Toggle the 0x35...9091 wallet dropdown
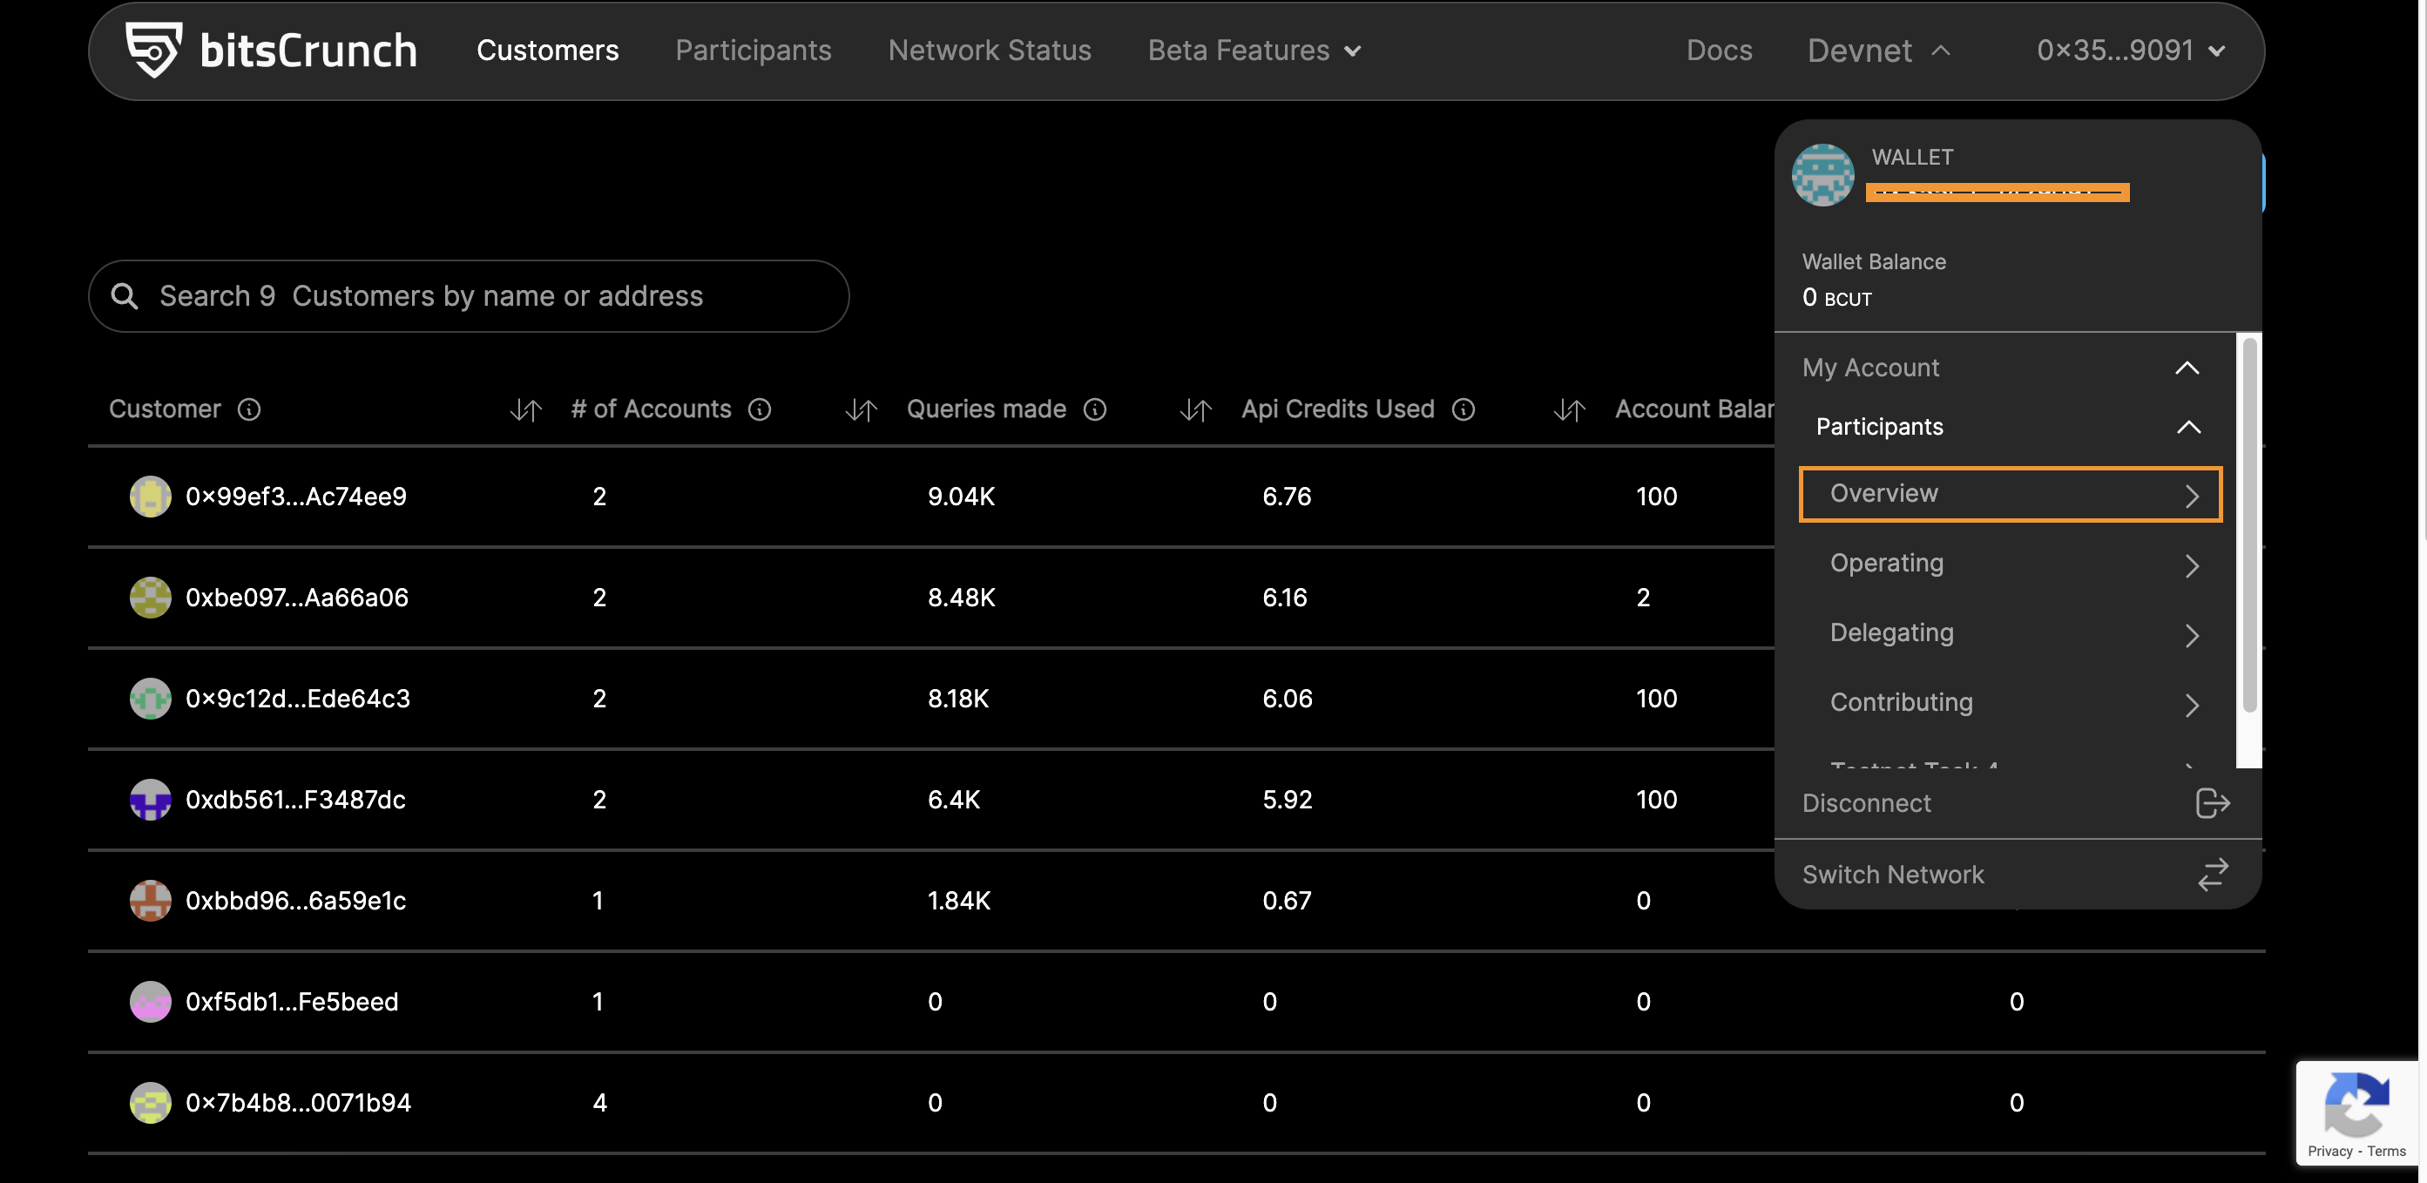 tap(2131, 50)
